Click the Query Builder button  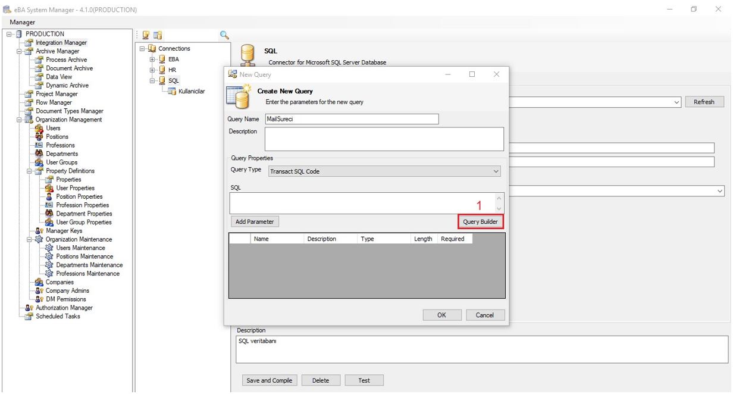pyautogui.click(x=480, y=221)
